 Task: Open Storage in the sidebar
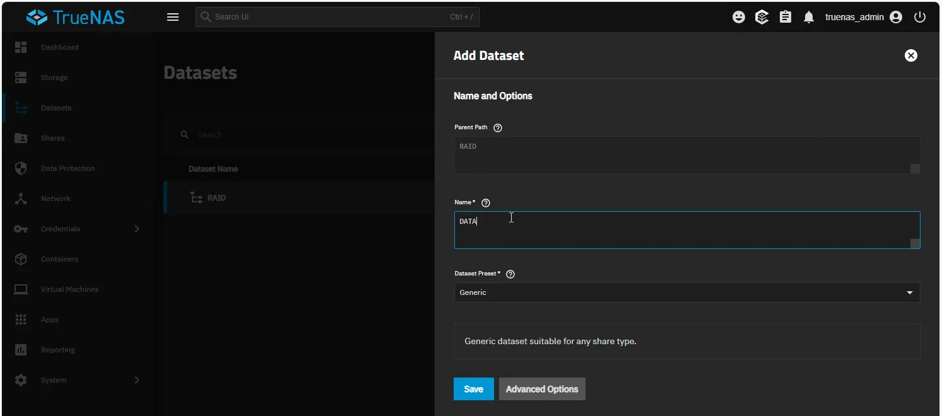pyautogui.click(x=54, y=78)
